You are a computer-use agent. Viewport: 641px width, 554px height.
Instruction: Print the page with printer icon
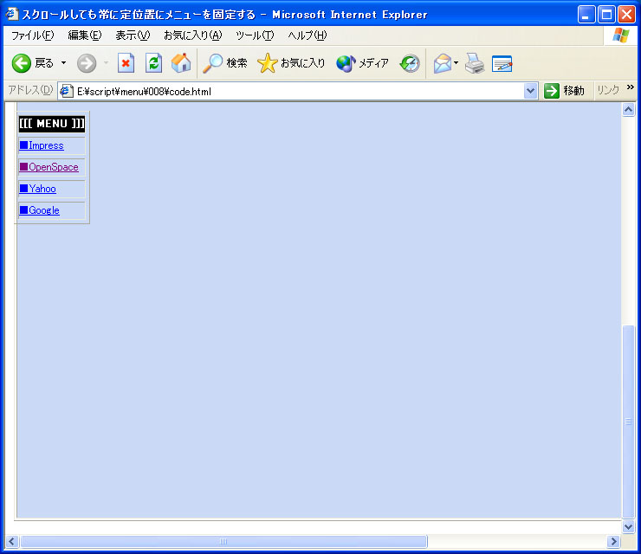point(475,63)
